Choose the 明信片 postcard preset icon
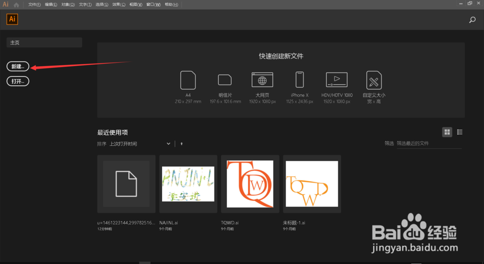This screenshot has height=264, width=484. 225,80
